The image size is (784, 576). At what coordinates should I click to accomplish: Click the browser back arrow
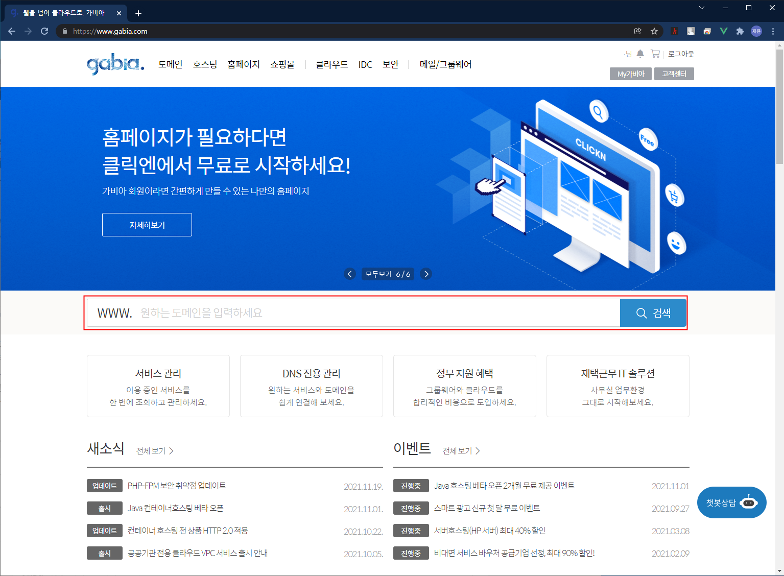pyautogui.click(x=12, y=31)
